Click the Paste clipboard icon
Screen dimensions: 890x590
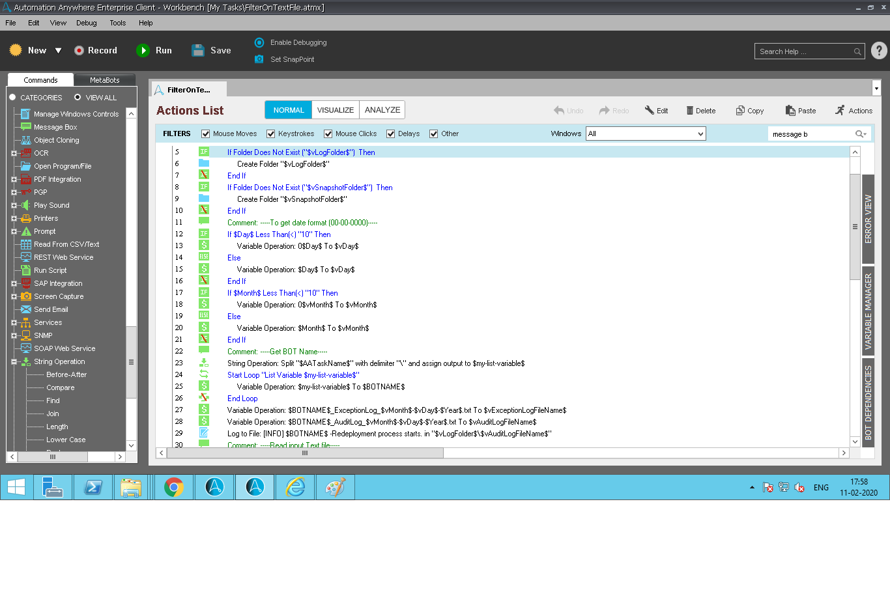[x=790, y=111]
